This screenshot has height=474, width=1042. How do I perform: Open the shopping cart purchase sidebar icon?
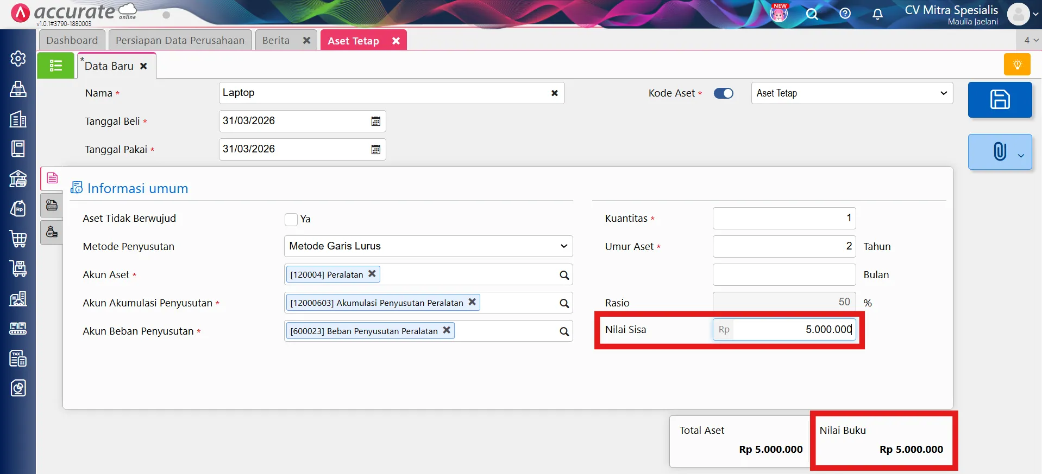click(x=18, y=239)
